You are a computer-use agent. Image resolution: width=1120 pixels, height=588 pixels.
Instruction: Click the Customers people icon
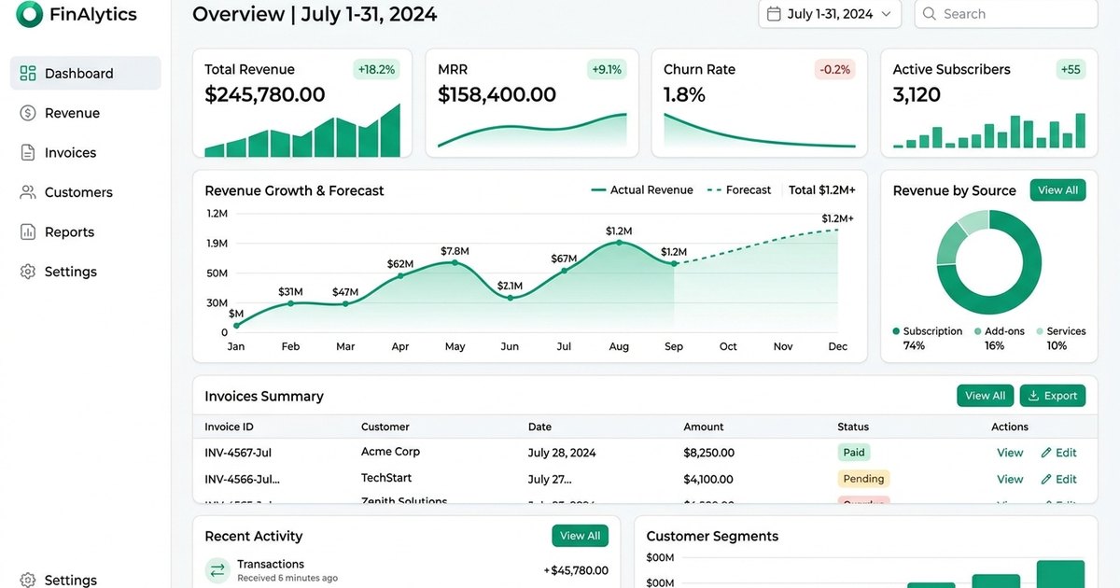click(x=28, y=192)
